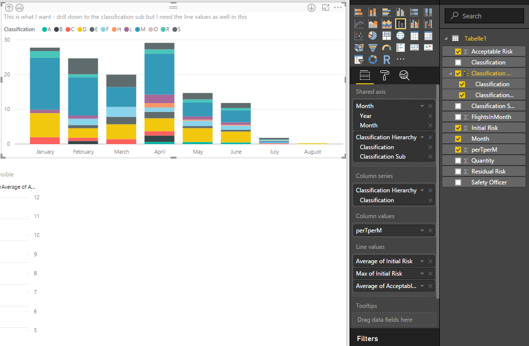Select the clustered column chart visual
The height and width of the screenshot is (346, 529).
click(401, 12)
